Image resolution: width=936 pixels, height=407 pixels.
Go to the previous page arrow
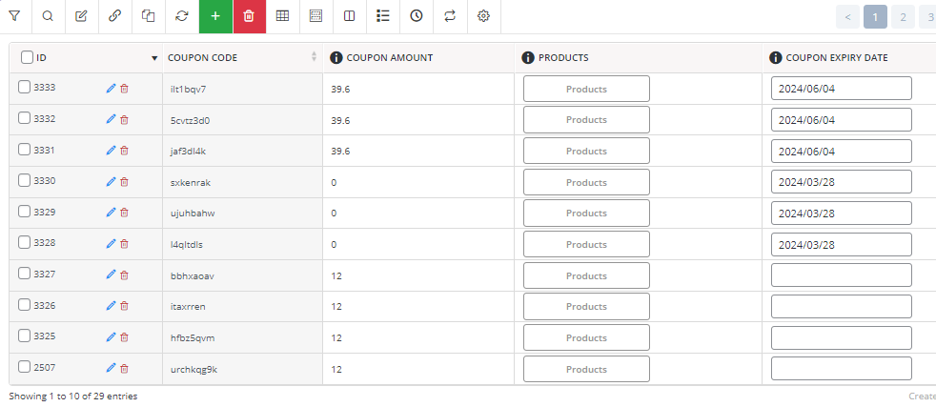pyautogui.click(x=847, y=17)
